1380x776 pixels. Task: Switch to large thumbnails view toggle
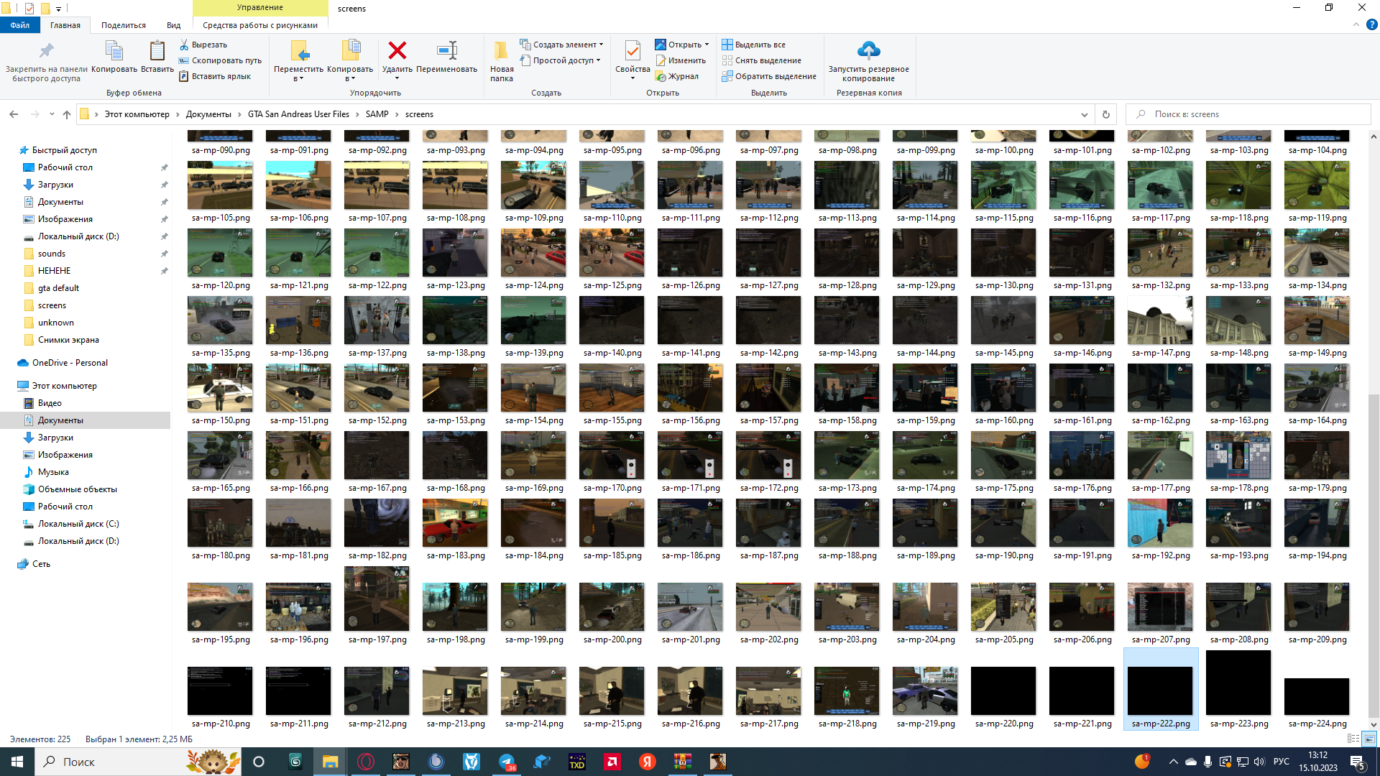click(1369, 739)
